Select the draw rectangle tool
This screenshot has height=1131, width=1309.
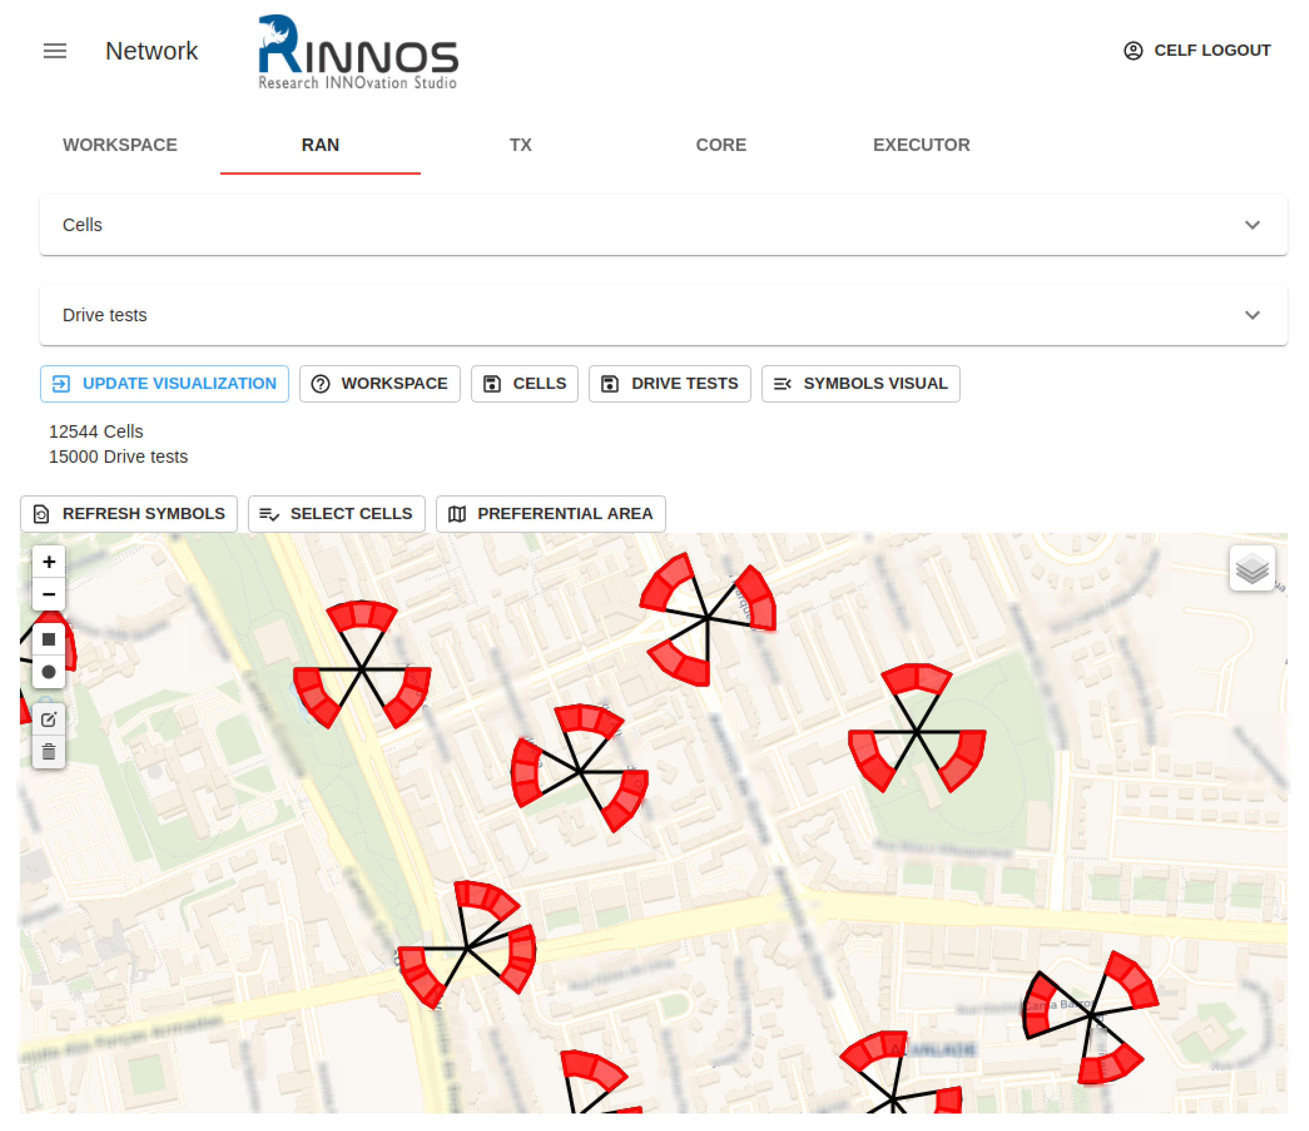click(49, 639)
